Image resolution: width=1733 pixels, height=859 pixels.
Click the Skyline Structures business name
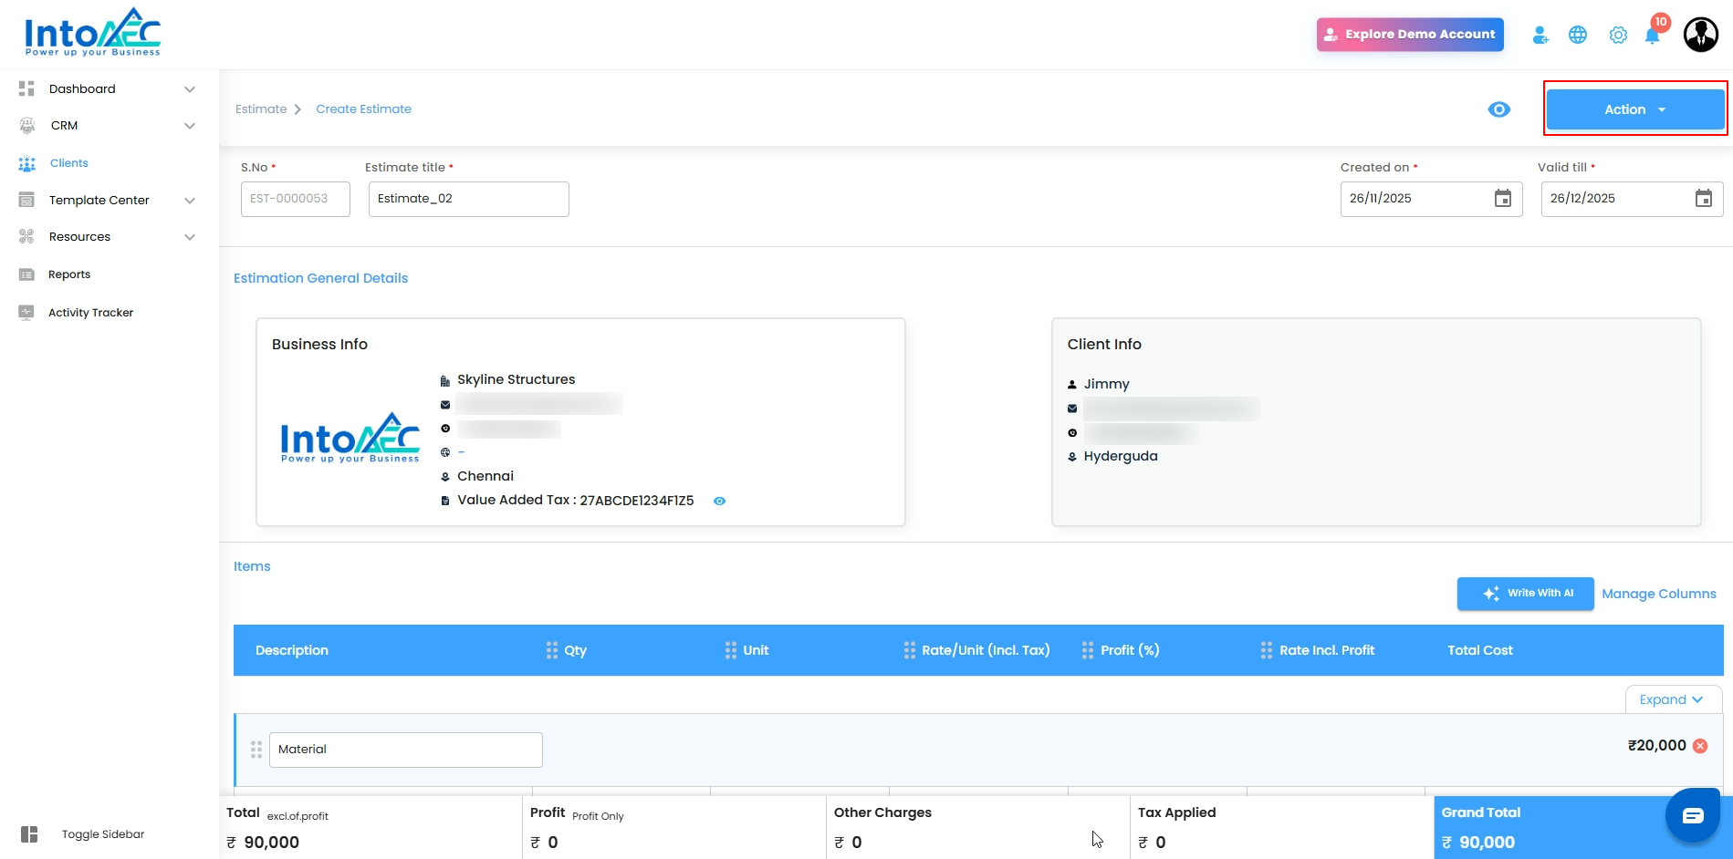point(517,379)
